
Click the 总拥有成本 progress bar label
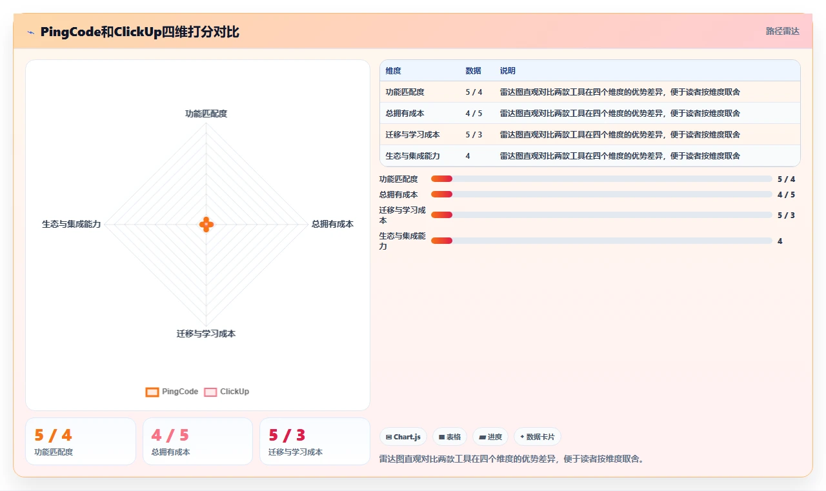pos(399,195)
